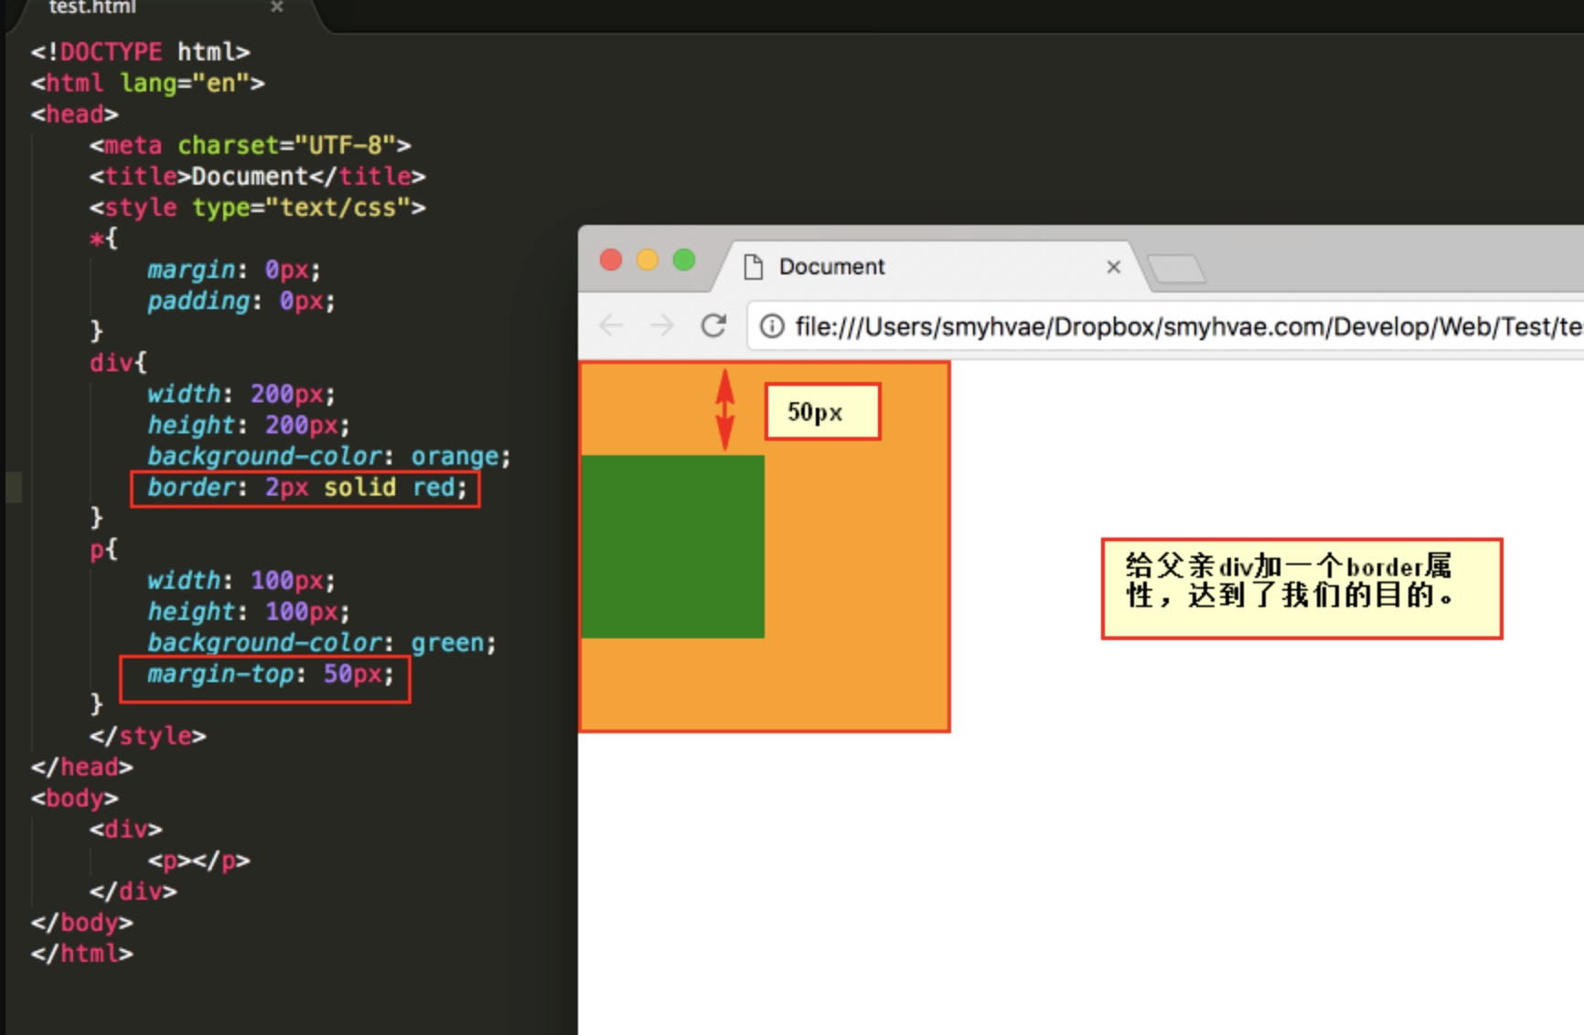Screen dimensions: 1584x1035
Task: Reload the page in the browser
Action: (713, 325)
